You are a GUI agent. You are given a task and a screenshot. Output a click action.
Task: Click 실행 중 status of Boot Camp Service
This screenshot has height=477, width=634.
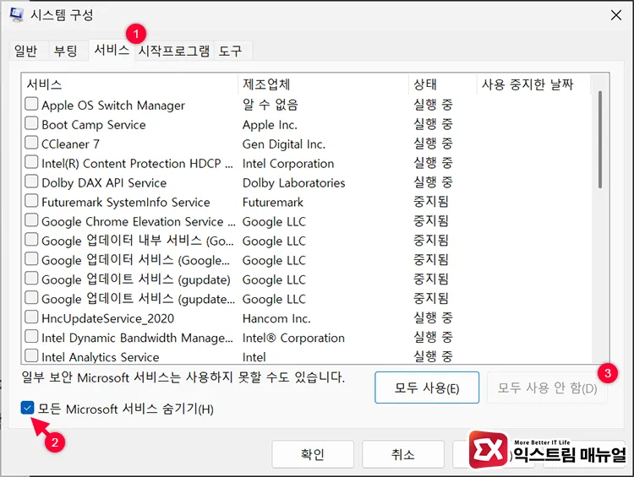[x=433, y=124]
